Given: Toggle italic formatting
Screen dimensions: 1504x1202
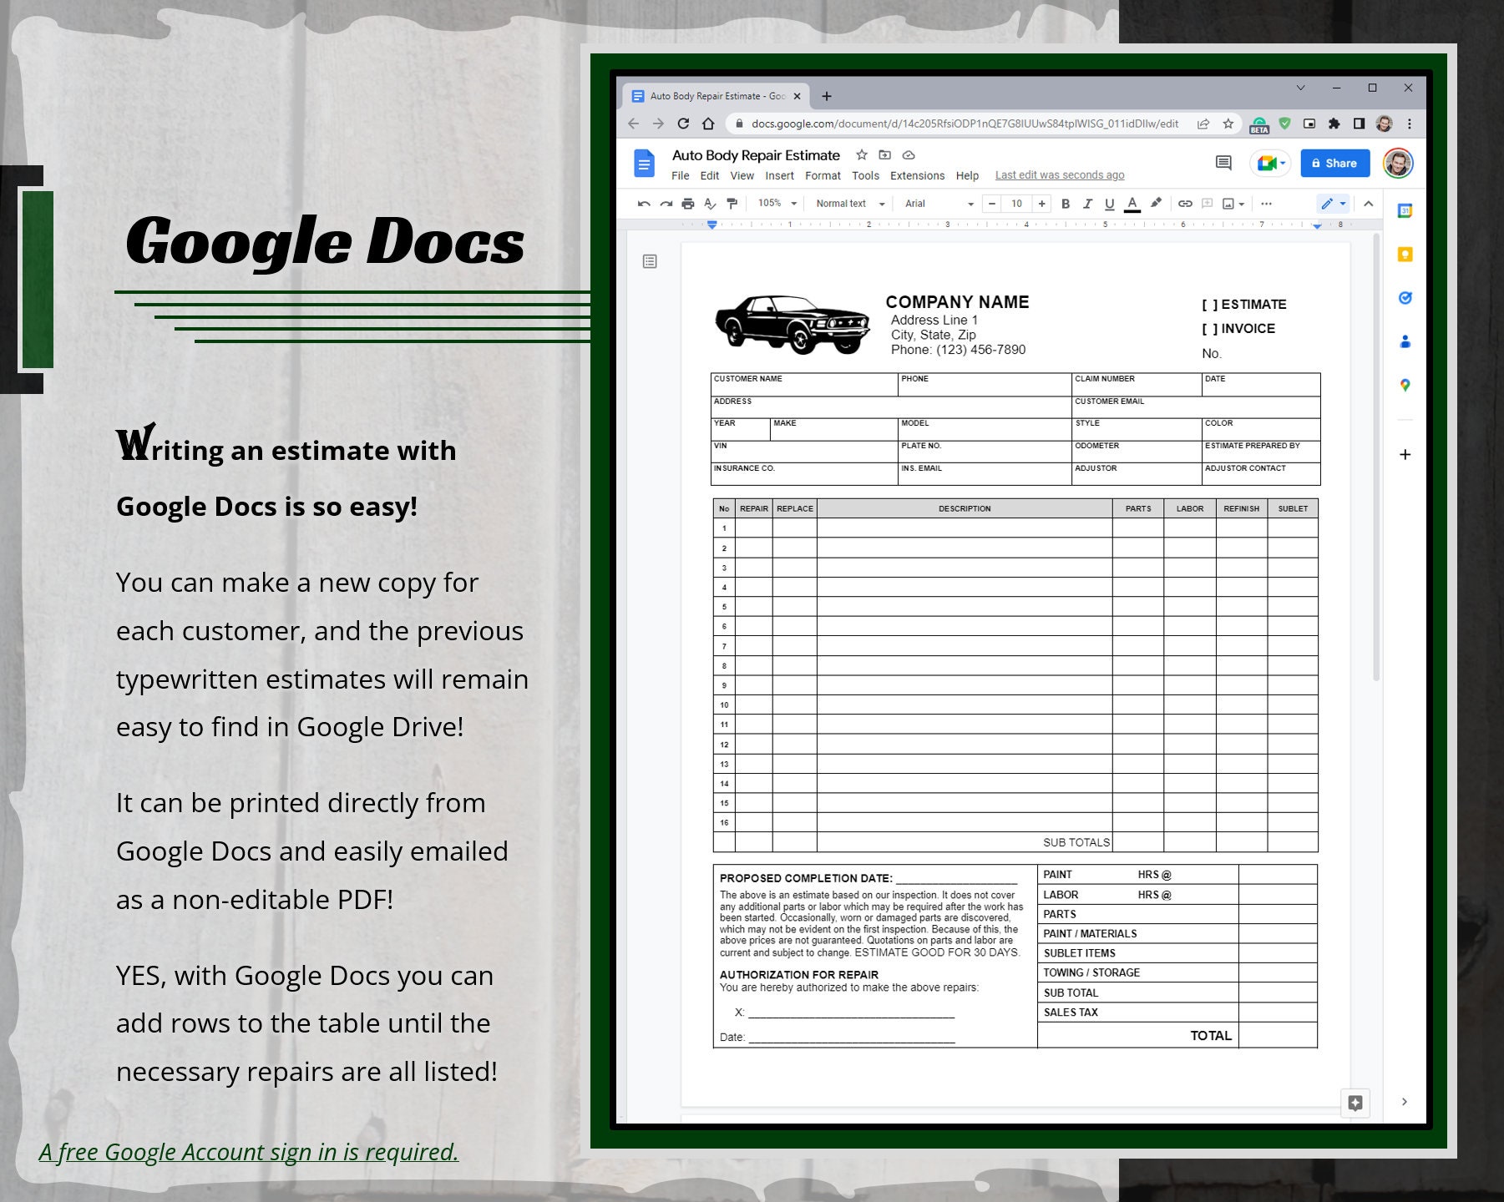Looking at the screenshot, I should tap(1087, 204).
